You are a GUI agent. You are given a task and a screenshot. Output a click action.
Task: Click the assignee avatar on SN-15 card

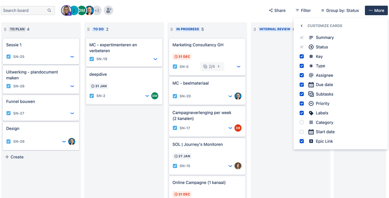pos(238,166)
